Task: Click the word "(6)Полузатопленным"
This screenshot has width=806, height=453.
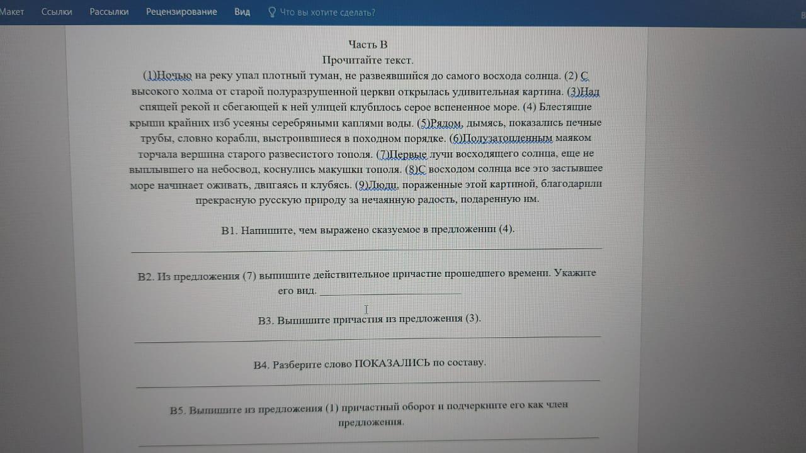Action: (x=501, y=138)
